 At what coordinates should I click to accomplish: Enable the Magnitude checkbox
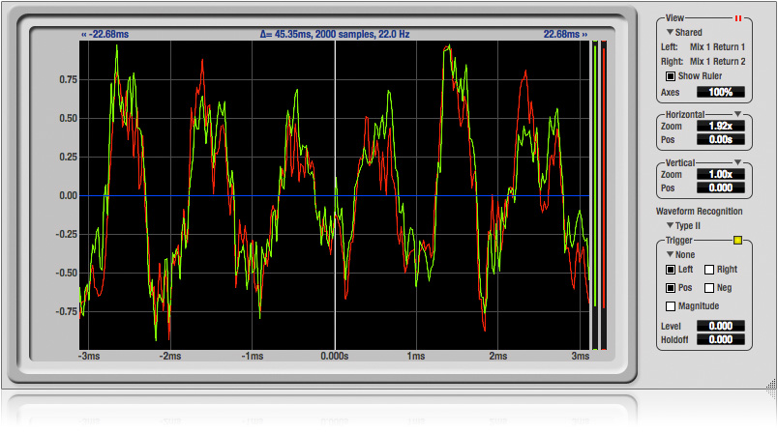pyautogui.click(x=671, y=306)
